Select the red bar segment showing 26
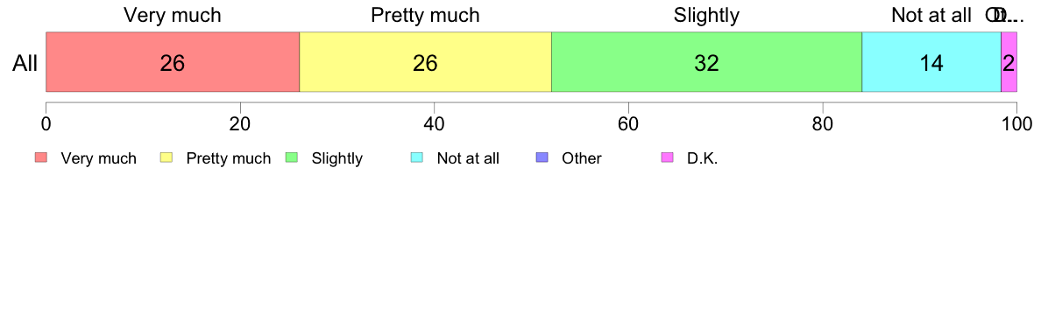The image size is (1041, 322). pyautogui.click(x=173, y=61)
